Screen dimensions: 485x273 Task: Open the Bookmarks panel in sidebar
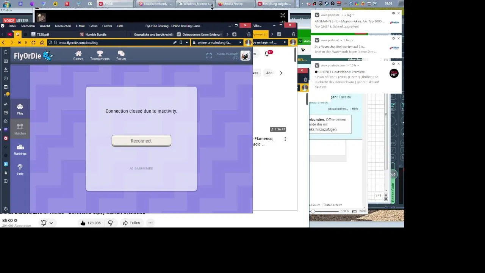pyautogui.click(x=6, y=52)
